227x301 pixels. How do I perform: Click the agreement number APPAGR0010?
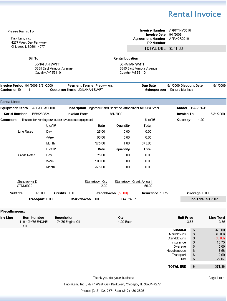[179, 39]
